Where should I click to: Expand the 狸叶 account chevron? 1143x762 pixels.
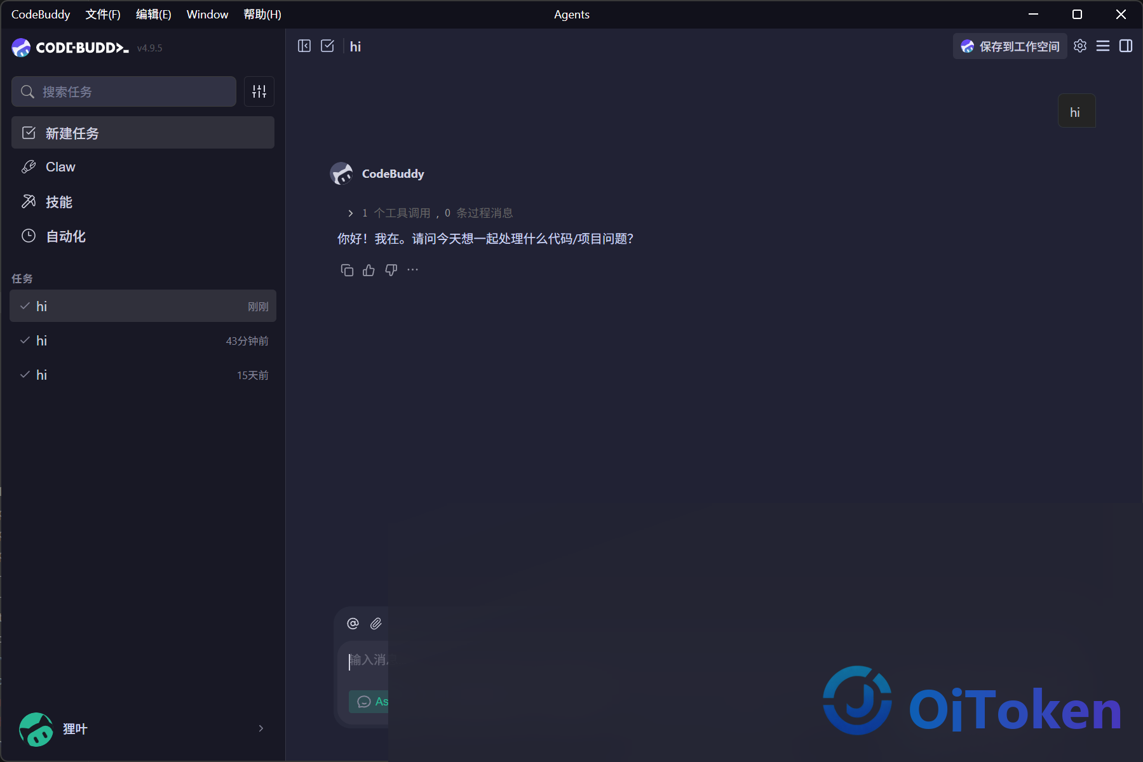point(261,728)
